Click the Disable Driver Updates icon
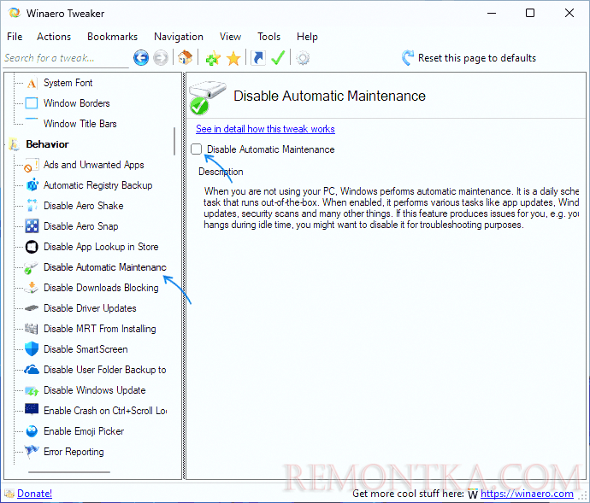The image size is (590, 503). tap(32, 308)
